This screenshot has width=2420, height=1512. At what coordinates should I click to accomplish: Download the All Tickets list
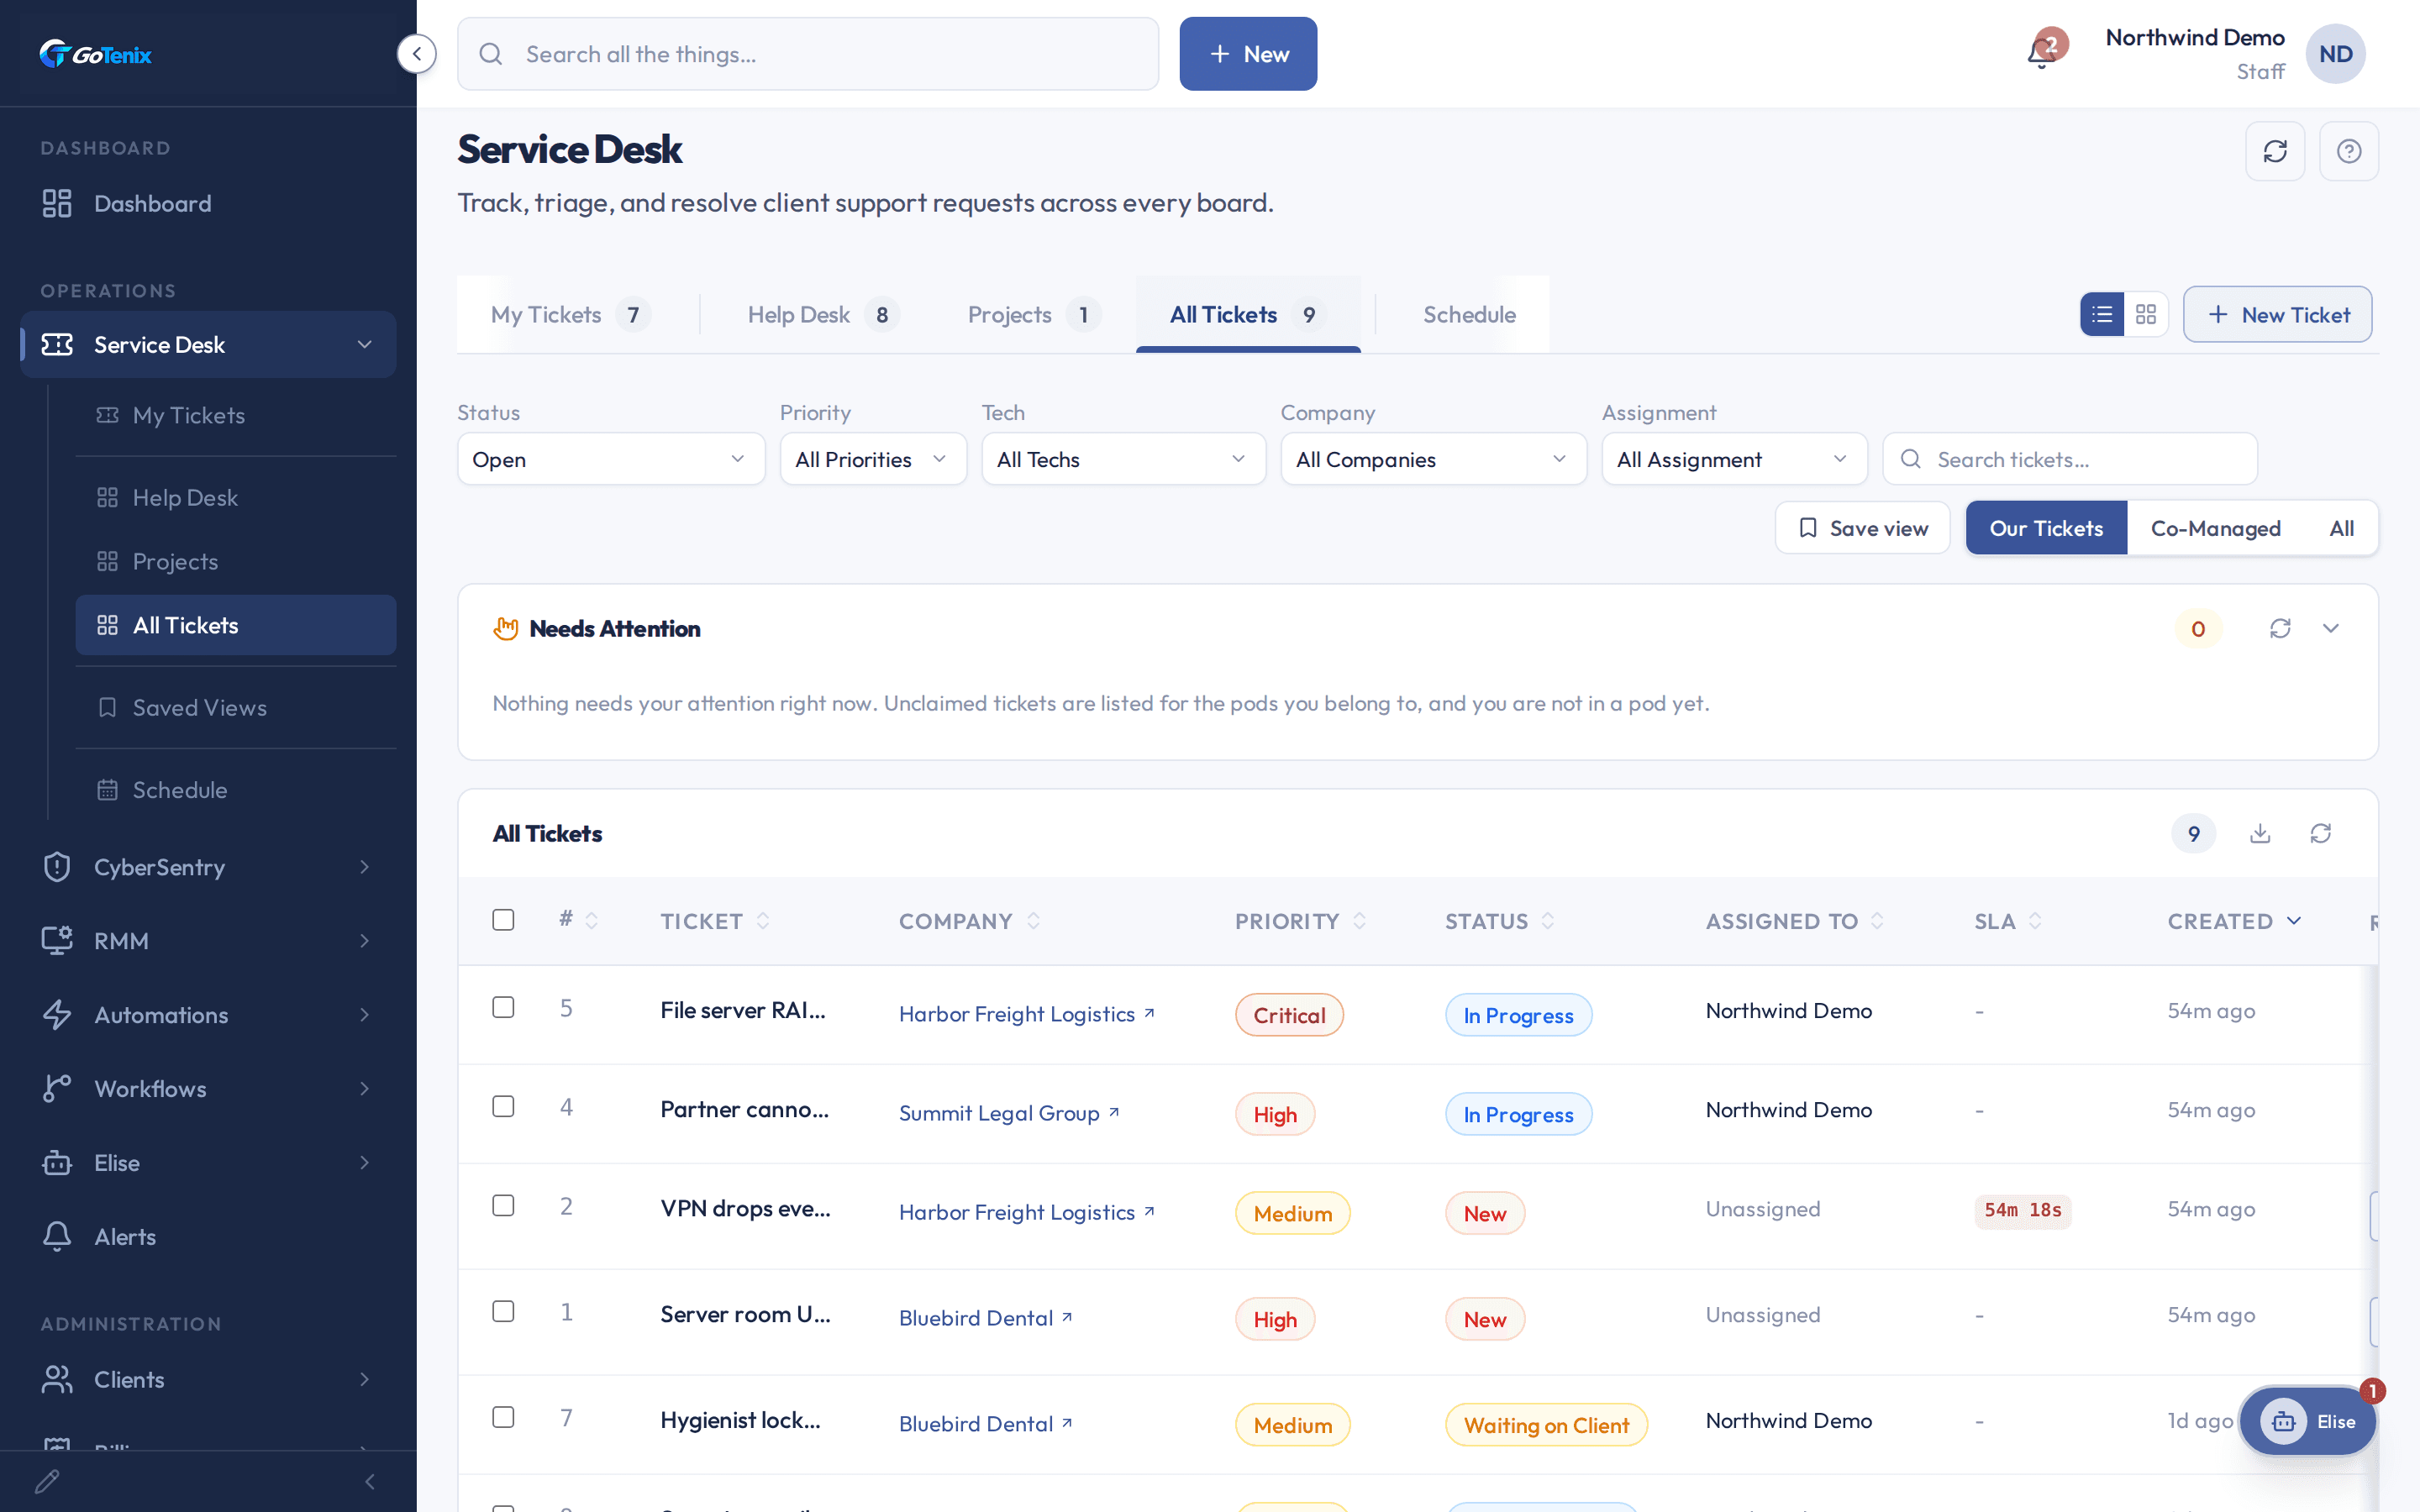pyautogui.click(x=2260, y=833)
